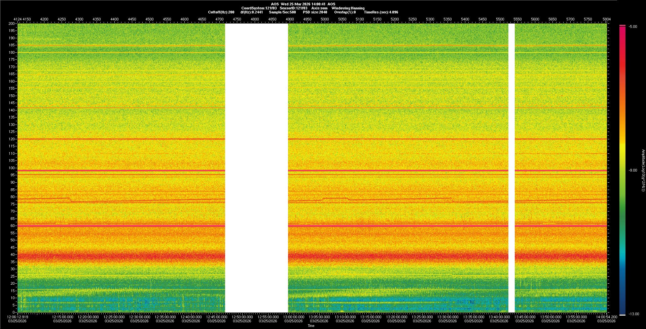Click the PSD size:2048 parameter text

tap(315, 12)
